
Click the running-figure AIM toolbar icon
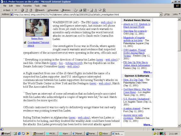[x=96, y=10]
